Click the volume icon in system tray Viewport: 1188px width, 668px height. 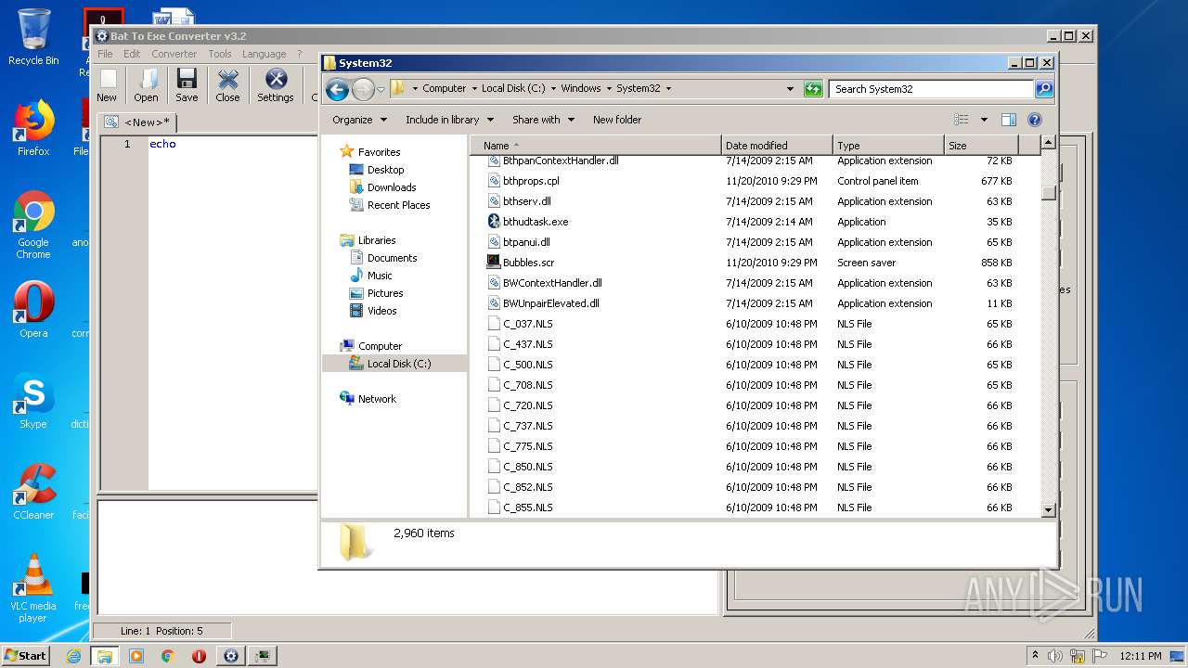[1055, 655]
